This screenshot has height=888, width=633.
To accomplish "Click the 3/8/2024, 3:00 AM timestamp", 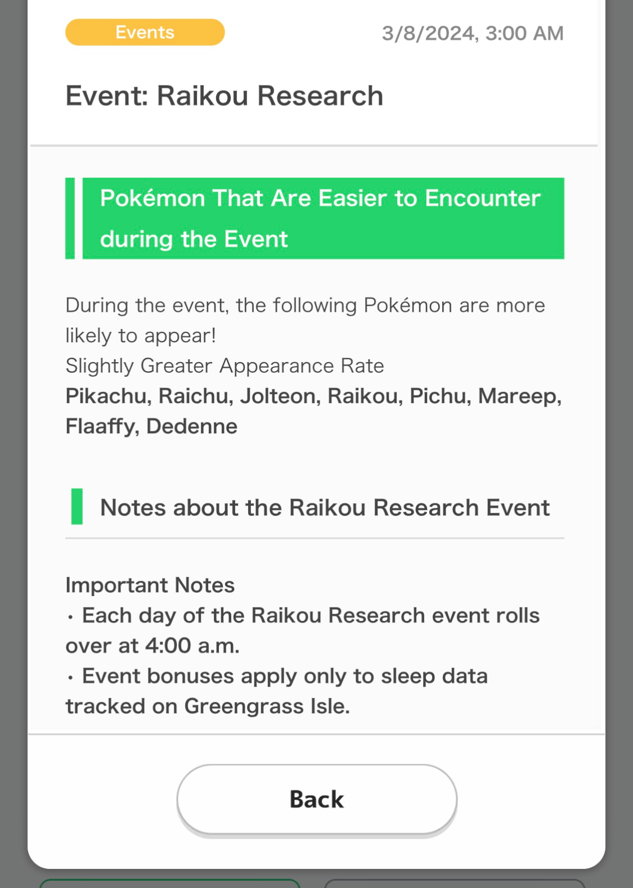I will pos(473,33).
